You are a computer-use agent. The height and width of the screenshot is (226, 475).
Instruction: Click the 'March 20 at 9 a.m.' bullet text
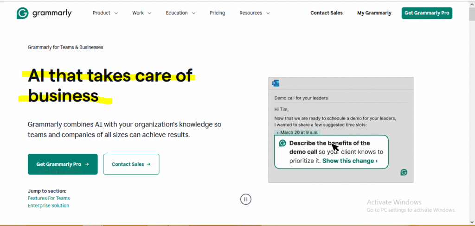pyautogui.click(x=300, y=132)
